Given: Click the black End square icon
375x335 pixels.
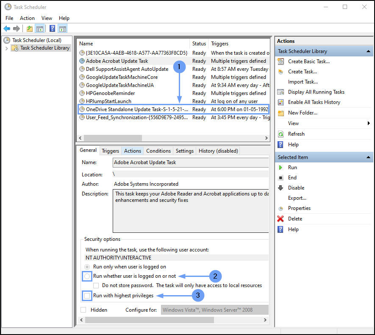Looking at the screenshot, I should 281,178.
